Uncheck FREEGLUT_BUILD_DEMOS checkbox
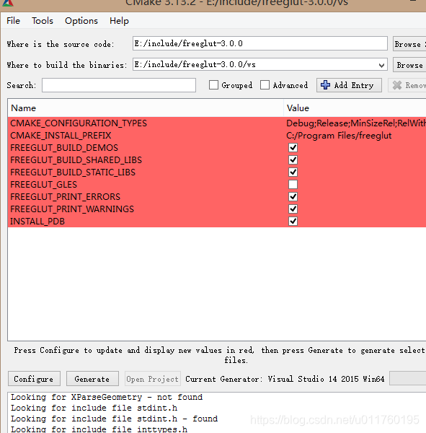Image resolution: width=426 pixels, height=433 pixels. click(293, 147)
